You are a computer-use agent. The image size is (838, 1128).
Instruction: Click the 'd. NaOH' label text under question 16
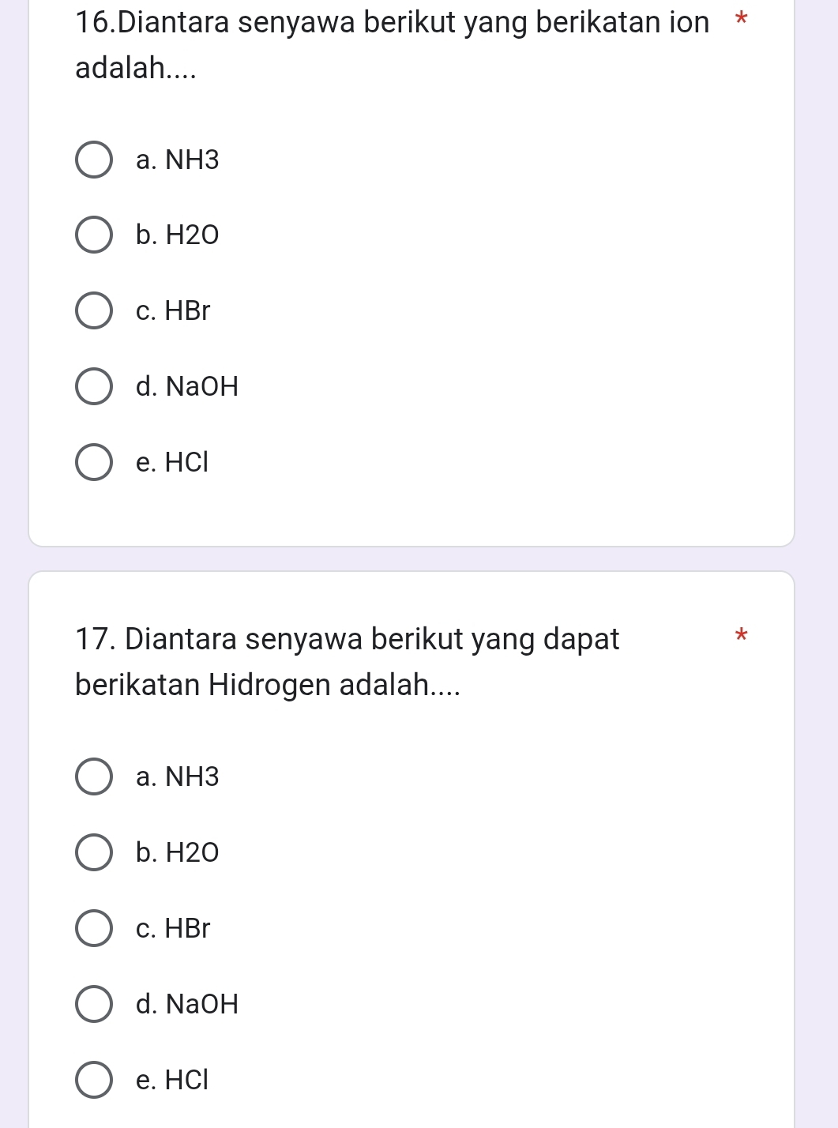[186, 386]
